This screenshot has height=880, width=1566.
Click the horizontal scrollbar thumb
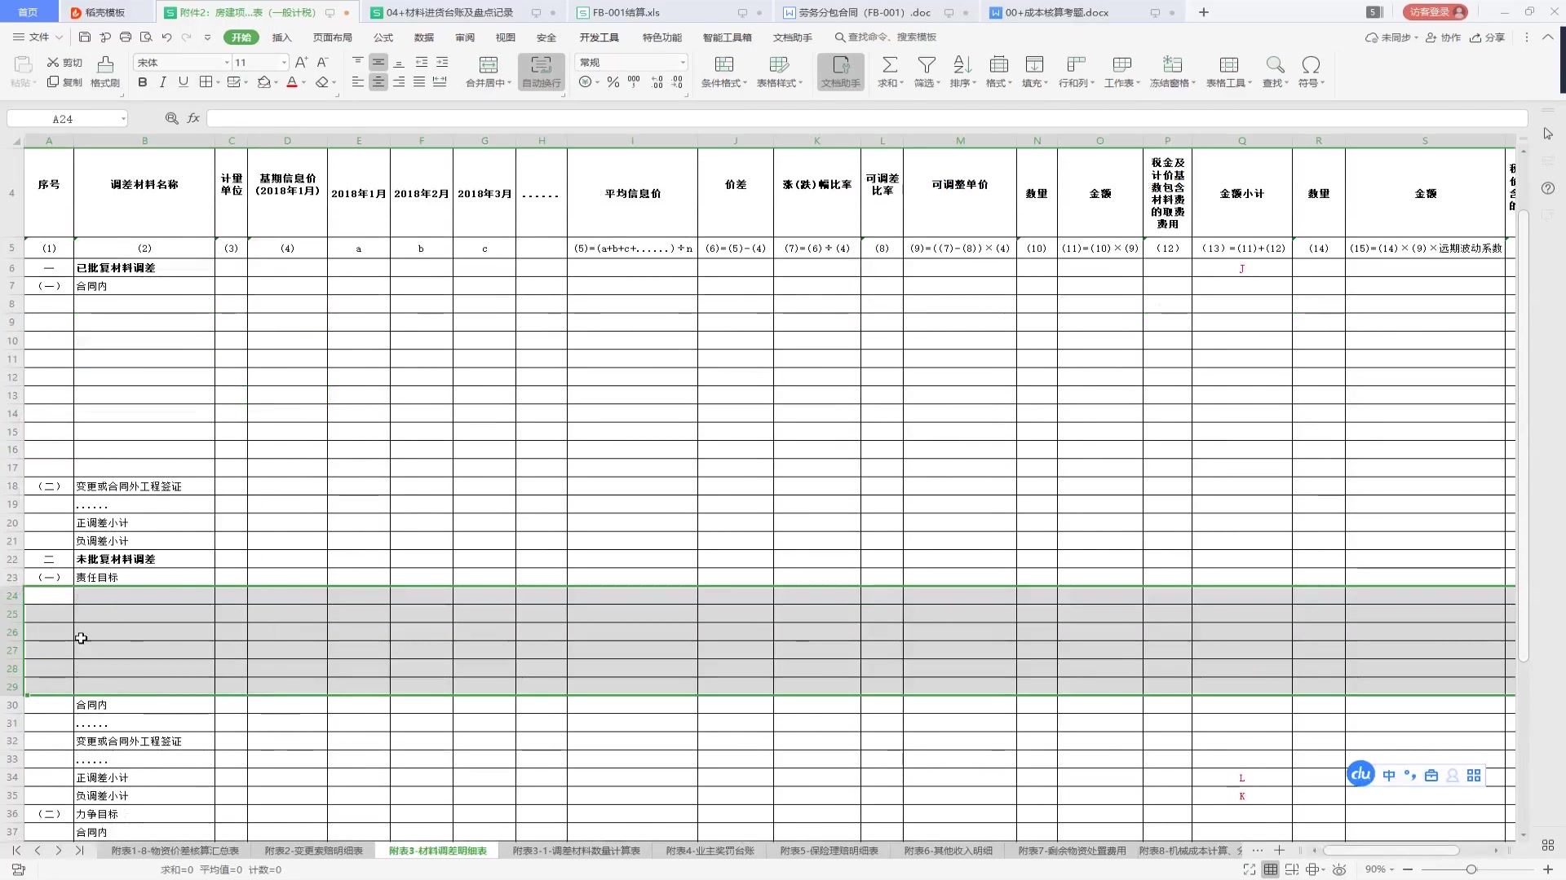pyautogui.click(x=1391, y=851)
